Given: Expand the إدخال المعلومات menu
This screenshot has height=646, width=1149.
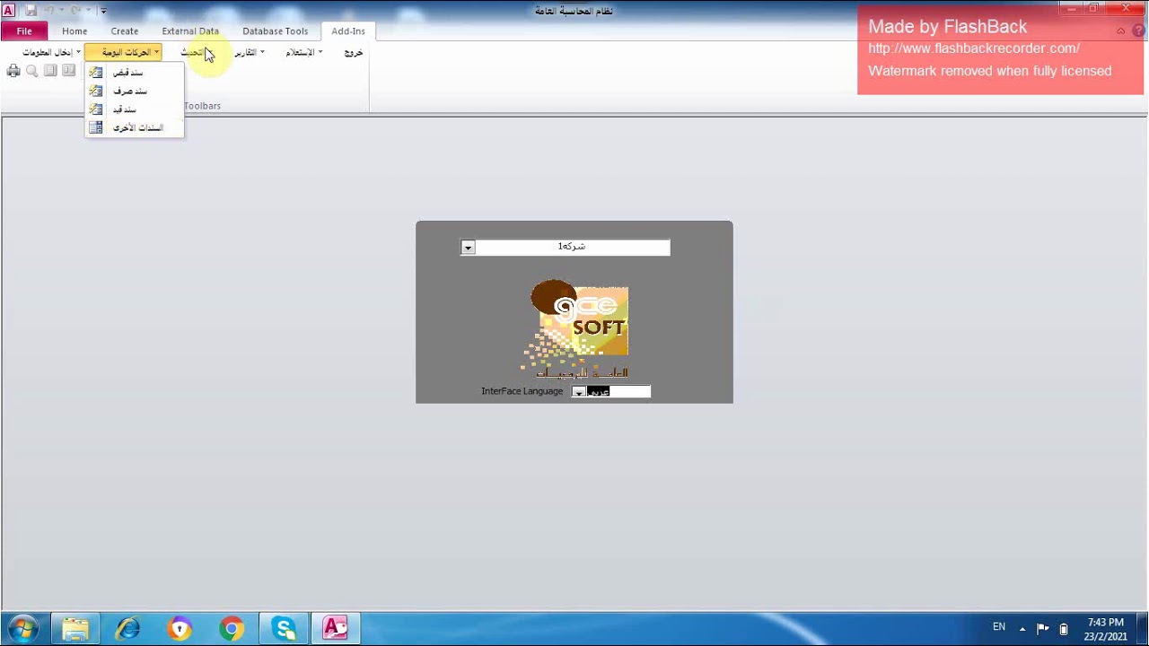Looking at the screenshot, I should pos(51,53).
